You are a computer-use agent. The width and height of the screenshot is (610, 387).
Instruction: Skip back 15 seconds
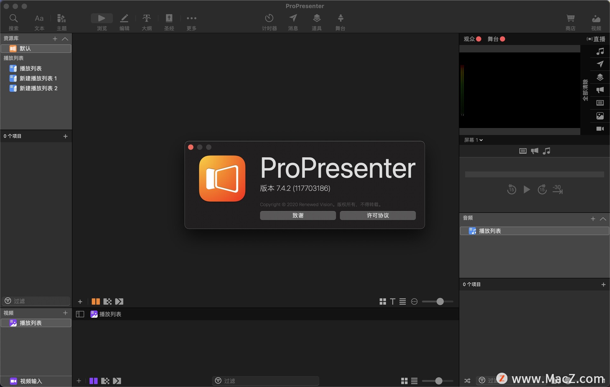(512, 189)
